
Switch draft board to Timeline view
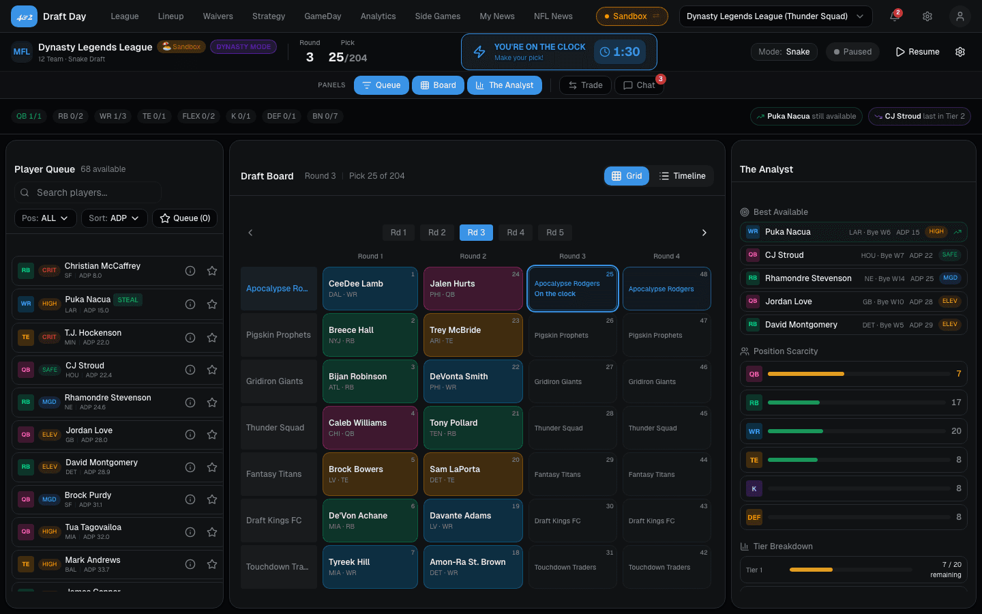pos(683,176)
